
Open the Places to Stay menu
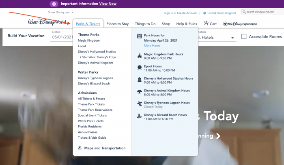[x=118, y=24]
